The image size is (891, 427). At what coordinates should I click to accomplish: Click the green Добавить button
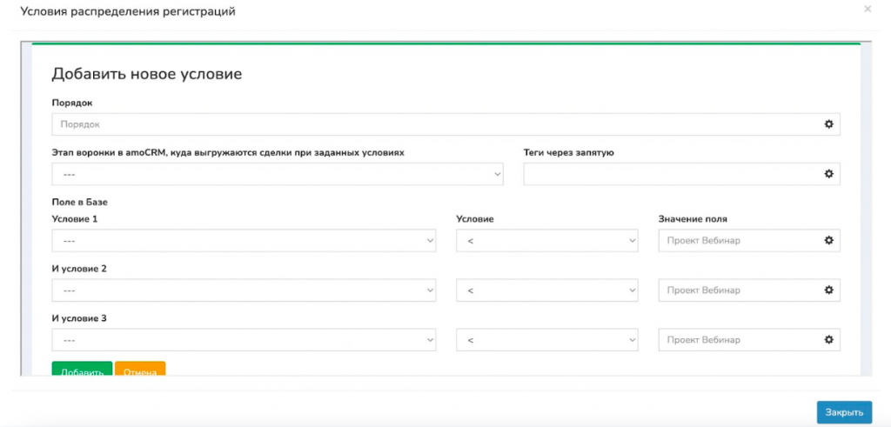click(x=82, y=369)
